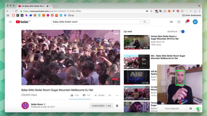The image size is (207, 116).
Task: Click the camera icon in face detection panel
Action: click(190, 109)
